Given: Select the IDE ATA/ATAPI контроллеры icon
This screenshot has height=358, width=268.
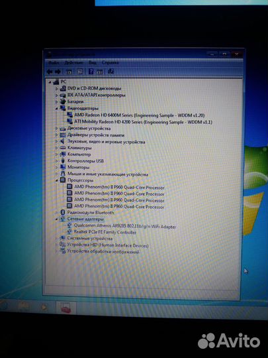Looking at the screenshot, I should tap(63, 95).
